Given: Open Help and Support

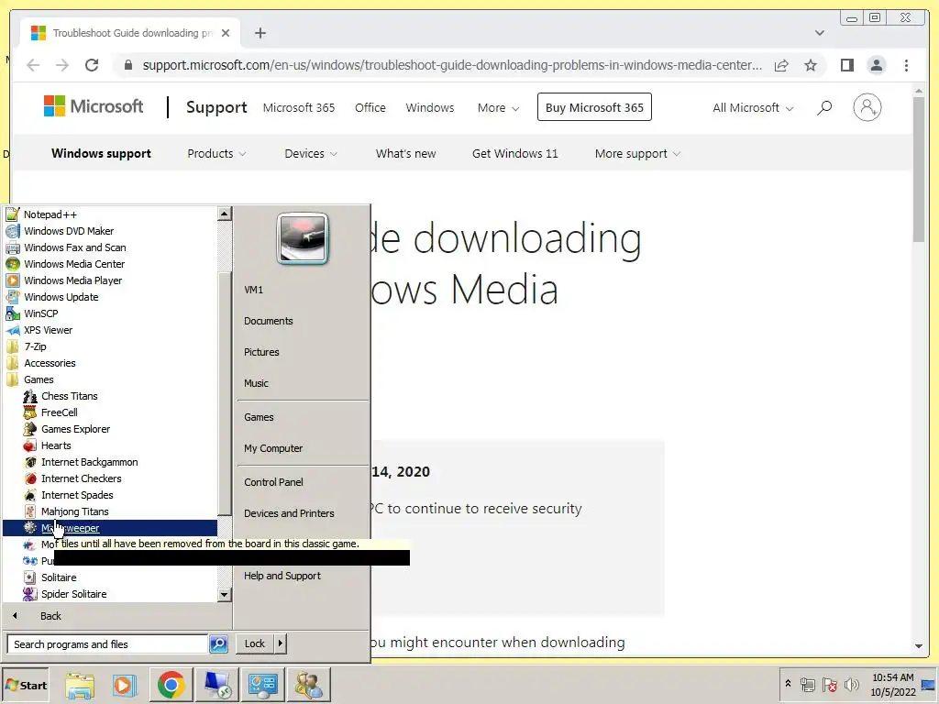Looking at the screenshot, I should point(282,576).
